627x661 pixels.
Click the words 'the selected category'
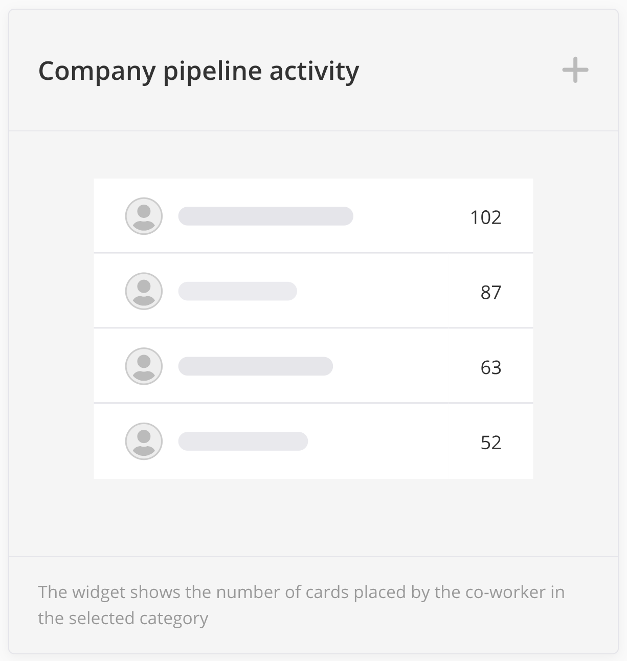pyautogui.click(x=123, y=619)
